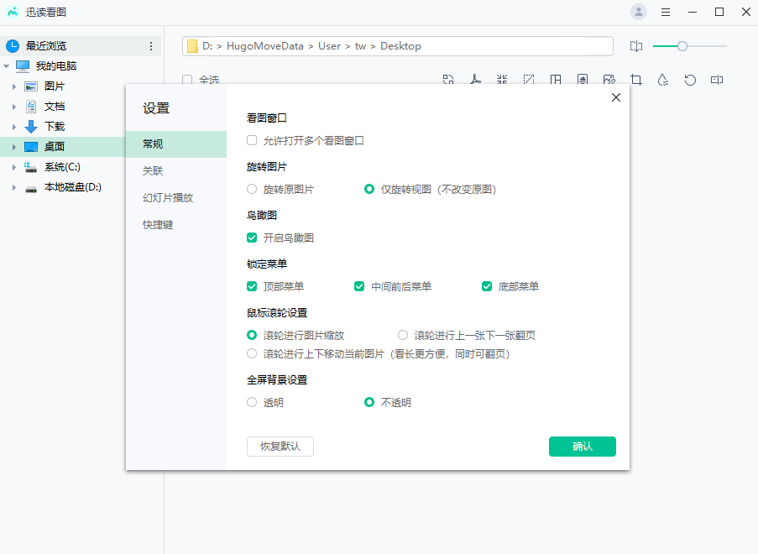The width and height of the screenshot is (758, 554).
Task: Click the thumbnail size slider handle
Action: click(682, 46)
